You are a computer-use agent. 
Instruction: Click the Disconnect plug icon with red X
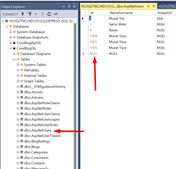coord(29,14)
